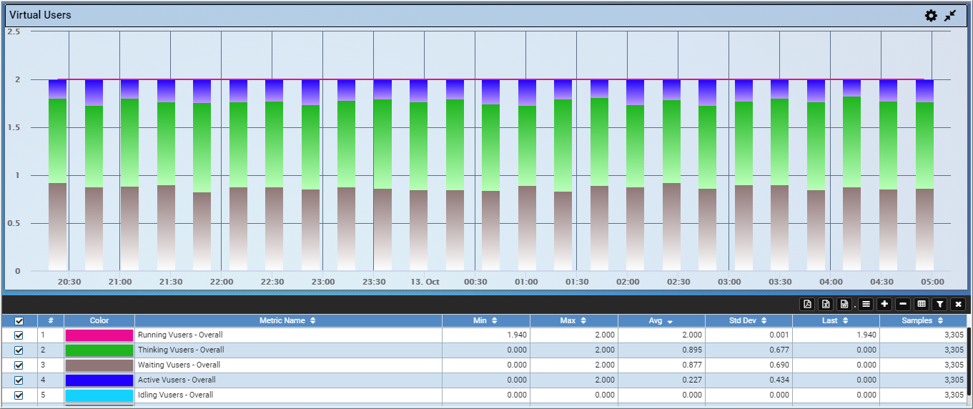Image resolution: width=973 pixels, height=409 pixels.
Task: Click the # column header
Action: pos(51,320)
